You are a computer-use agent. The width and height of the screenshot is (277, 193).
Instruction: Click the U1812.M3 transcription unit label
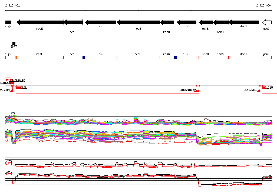coord(250,90)
